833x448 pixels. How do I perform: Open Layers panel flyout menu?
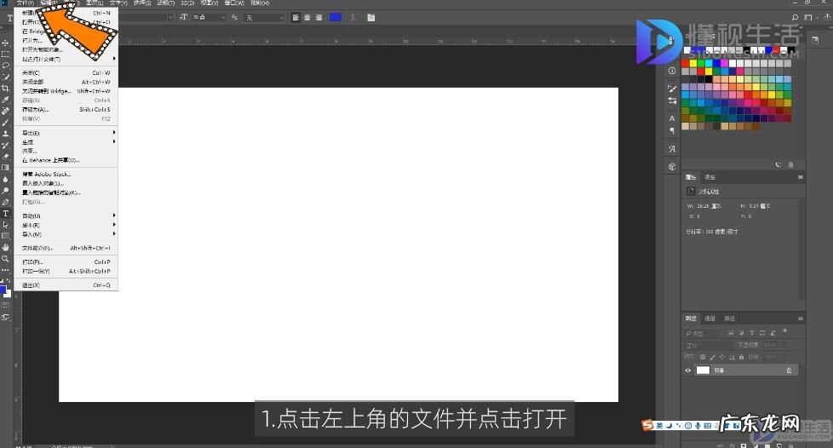[x=800, y=319]
